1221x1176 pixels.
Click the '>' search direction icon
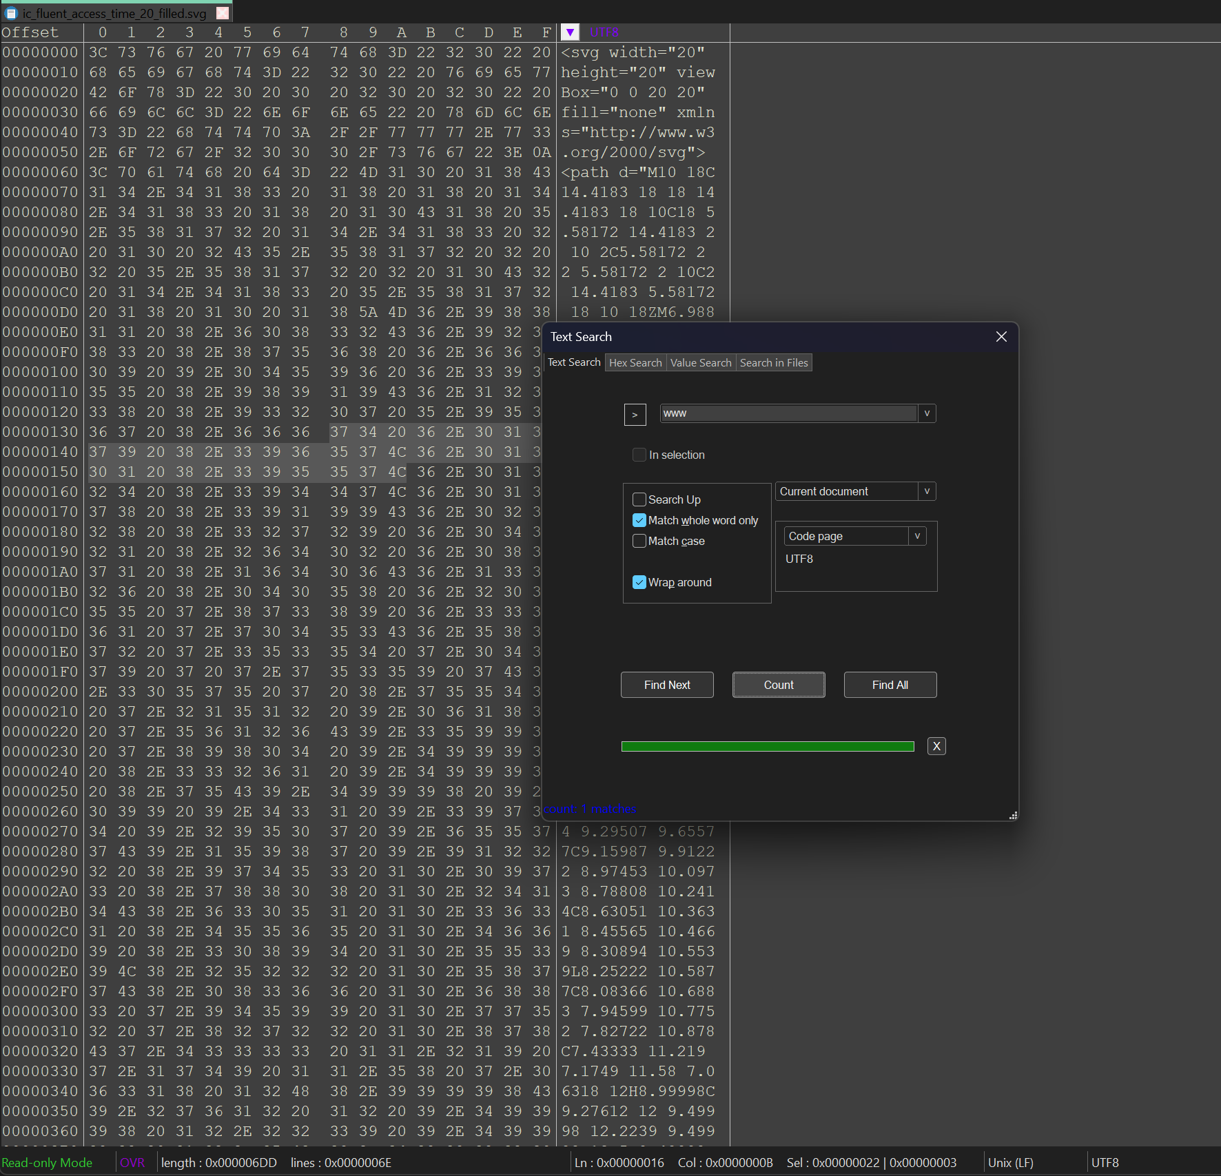(635, 414)
